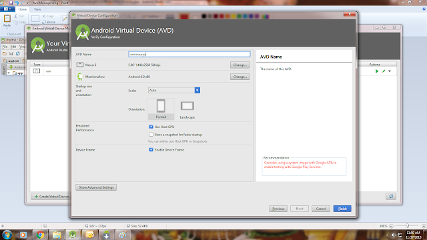Edit the AVD with the pencil icon
427x240 pixels.
[x=384, y=71]
